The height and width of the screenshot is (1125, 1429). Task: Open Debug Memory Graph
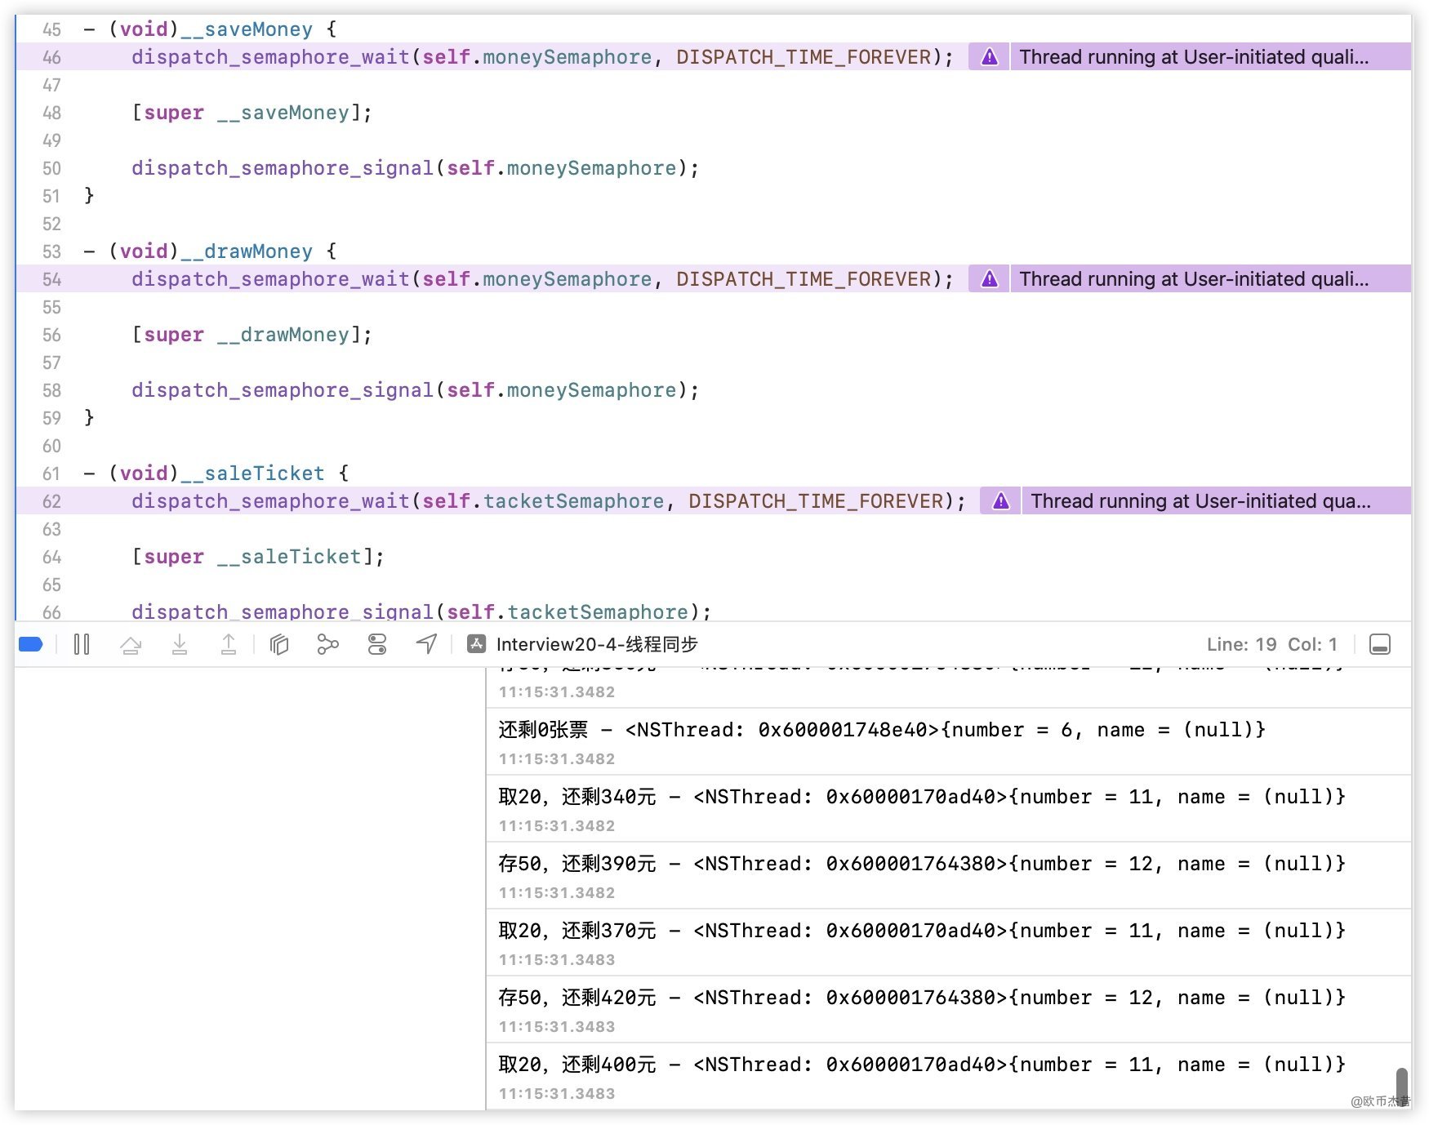tap(327, 645)
